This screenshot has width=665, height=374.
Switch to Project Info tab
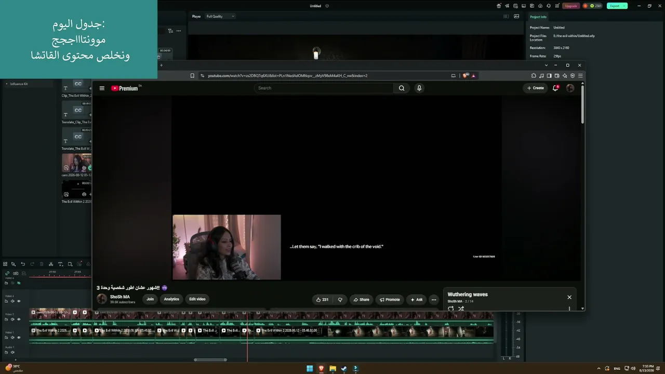coord(538,17)
